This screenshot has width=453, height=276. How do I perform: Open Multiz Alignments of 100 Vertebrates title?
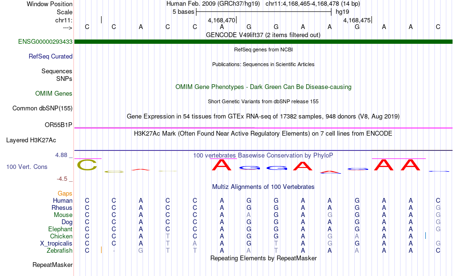point(263,187)
